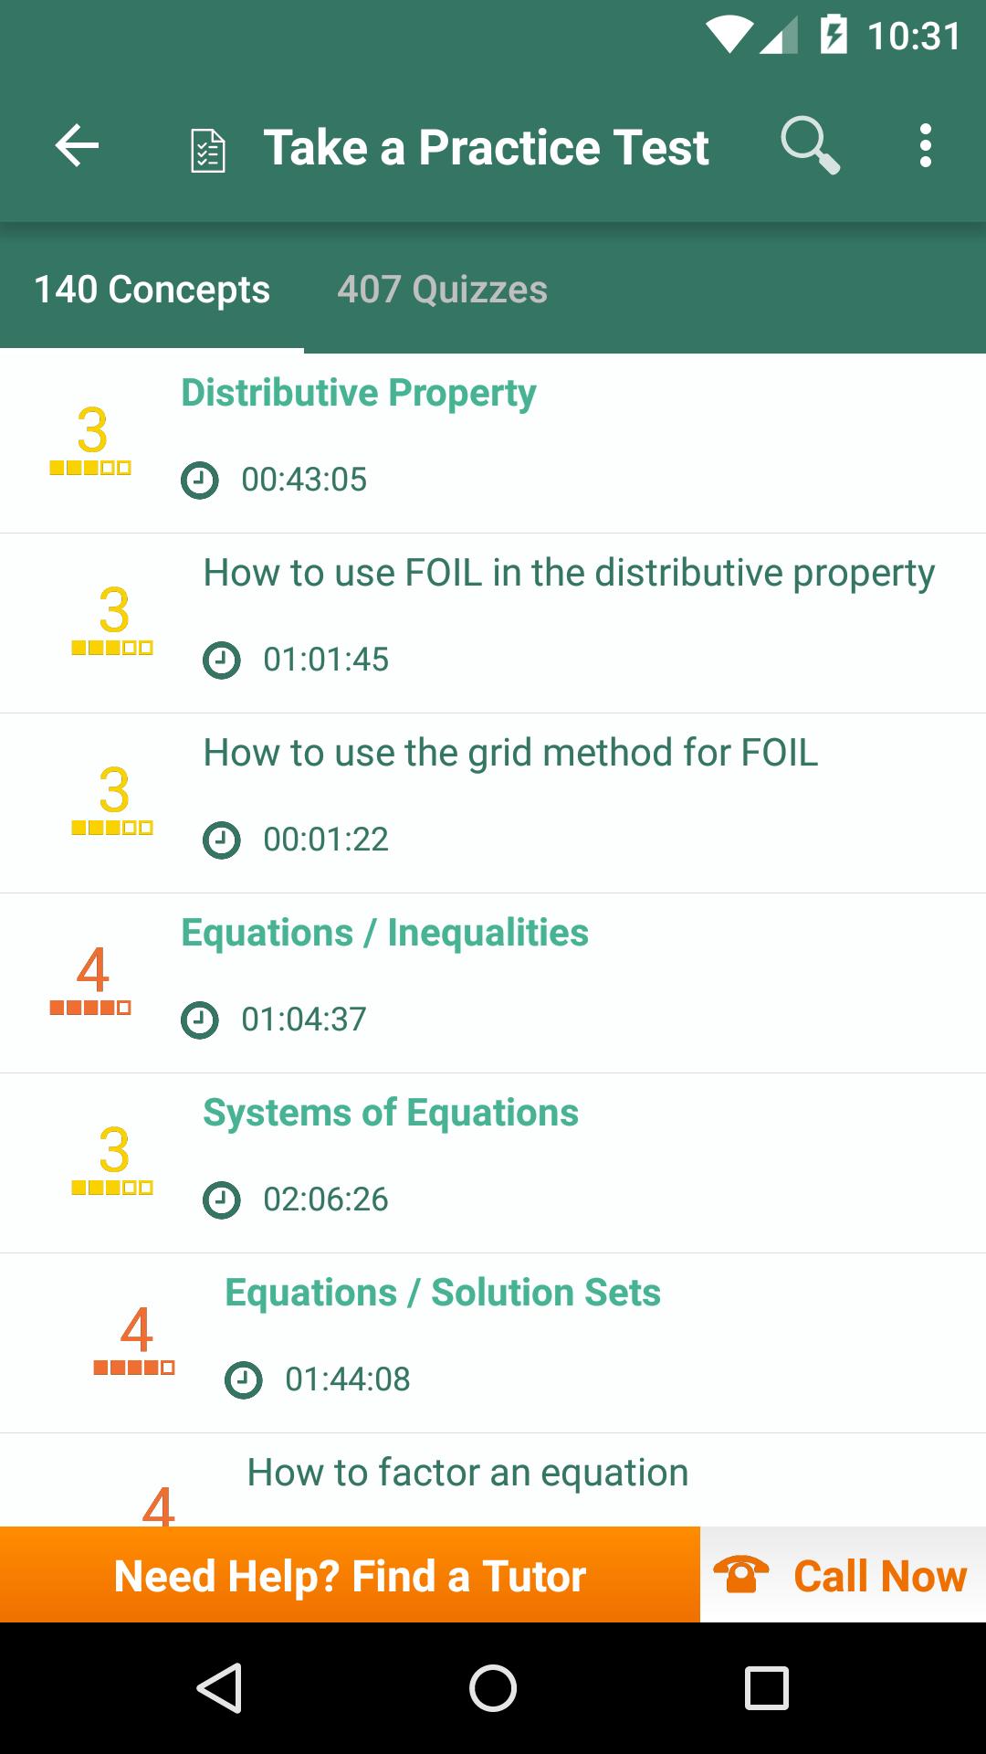Image resolution: width=986 pixels, height=1754 pixels.
Task: Select the 140 Concepts tab
Action: (x=152, y=290)
